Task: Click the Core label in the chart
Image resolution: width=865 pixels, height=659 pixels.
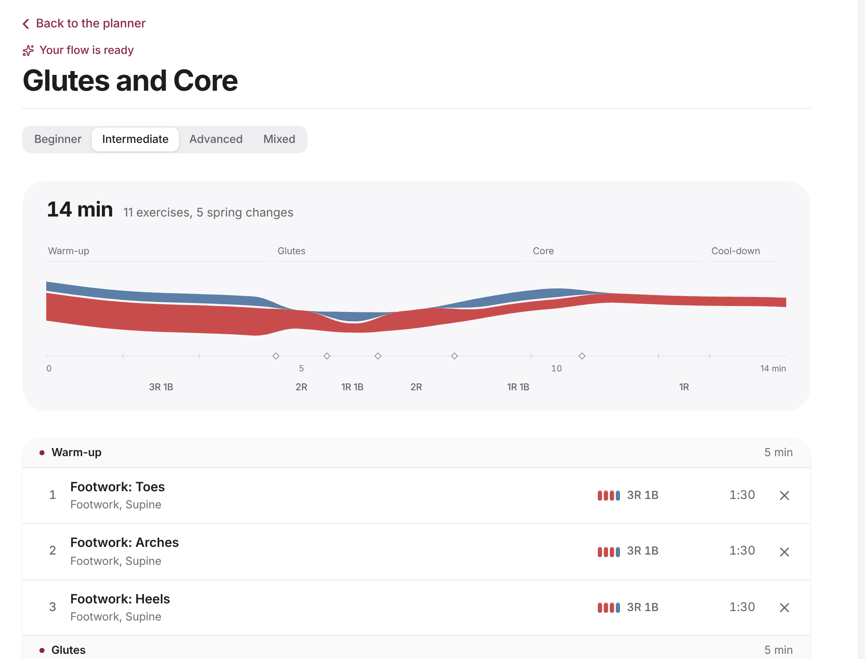Action: click(x=543, y=251)
